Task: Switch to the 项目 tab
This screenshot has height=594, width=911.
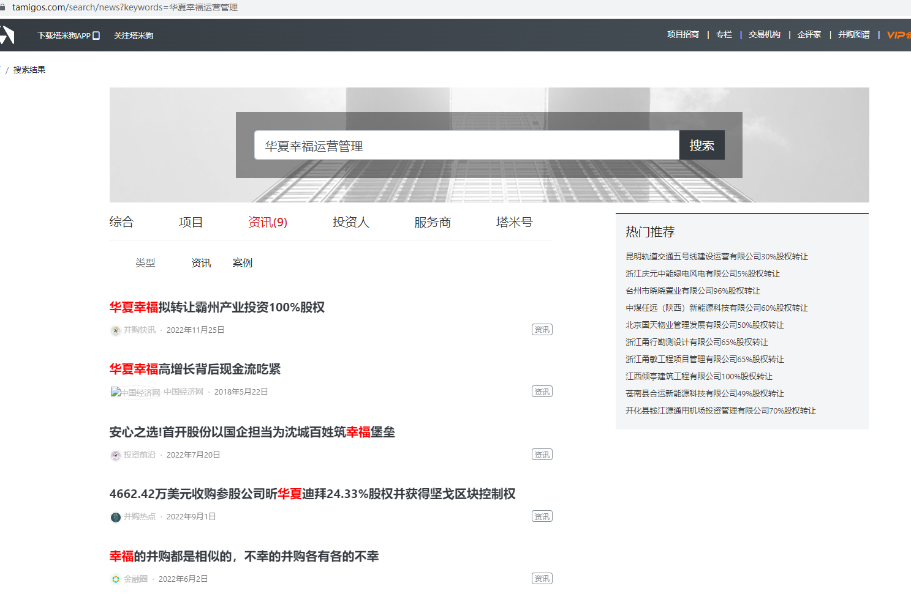Action: tap(191, 222)
